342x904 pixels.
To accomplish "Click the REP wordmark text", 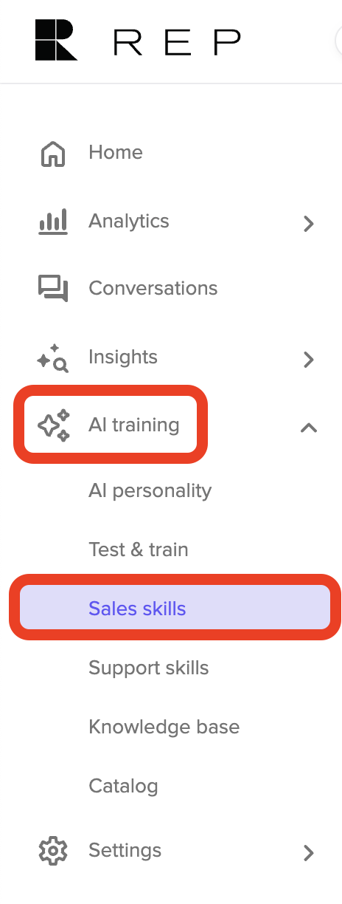I will coord(177,42).
